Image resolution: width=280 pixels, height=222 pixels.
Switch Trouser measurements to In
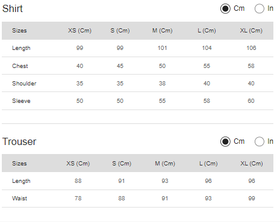(260, 141)
